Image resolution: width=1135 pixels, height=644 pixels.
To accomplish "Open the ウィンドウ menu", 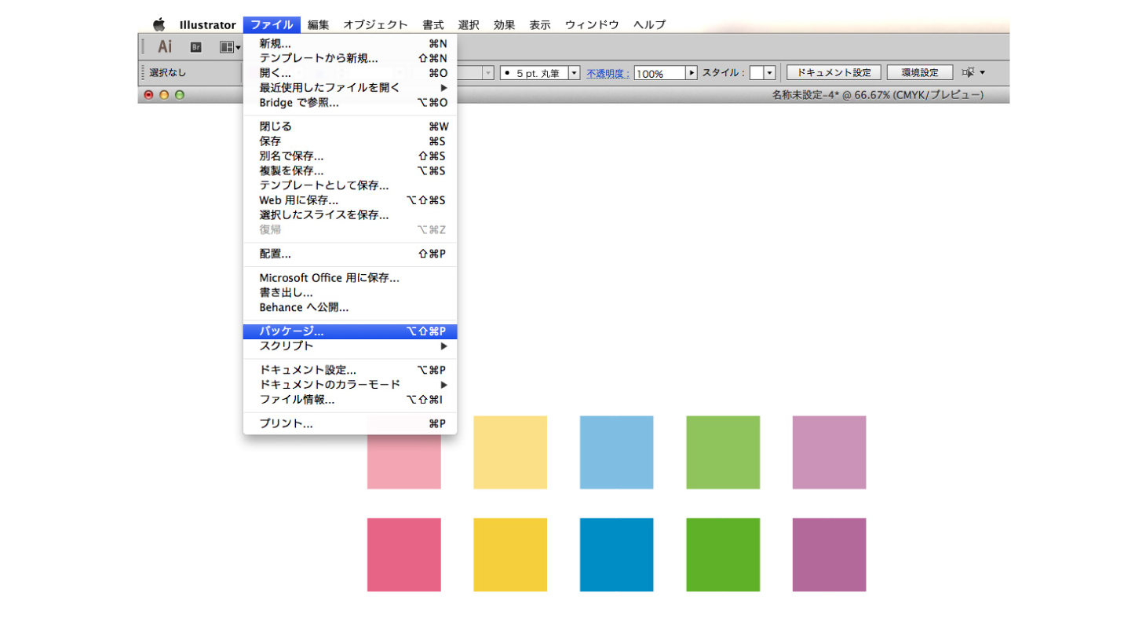I will point(592,24).
